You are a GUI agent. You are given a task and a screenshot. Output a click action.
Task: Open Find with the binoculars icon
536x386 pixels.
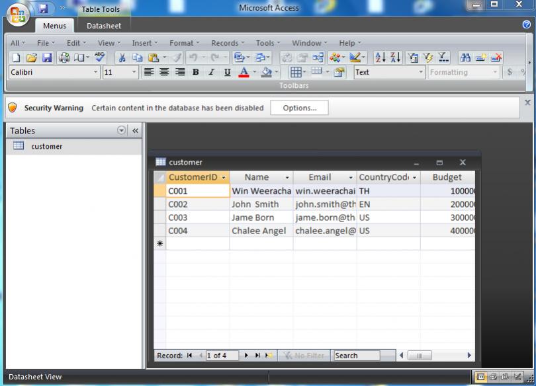pyautogui.click(x=465, y=58)
